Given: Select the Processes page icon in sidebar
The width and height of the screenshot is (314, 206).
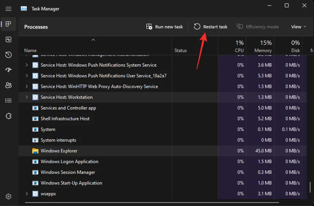Looking at the screenshot, I should 8,24.
